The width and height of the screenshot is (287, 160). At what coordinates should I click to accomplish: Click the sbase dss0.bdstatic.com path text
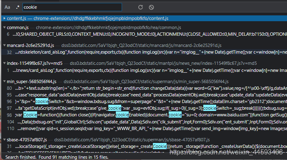(132, 140)
